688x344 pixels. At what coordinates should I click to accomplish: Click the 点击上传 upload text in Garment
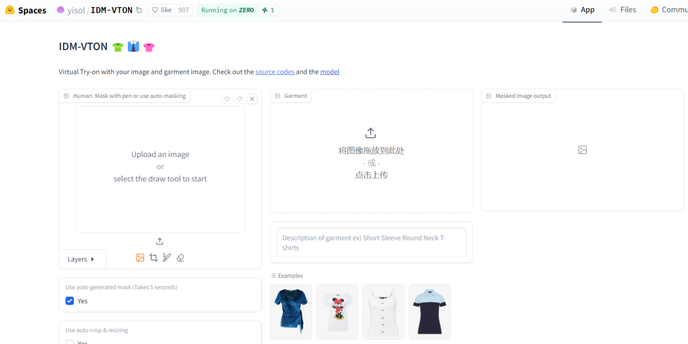371,175
